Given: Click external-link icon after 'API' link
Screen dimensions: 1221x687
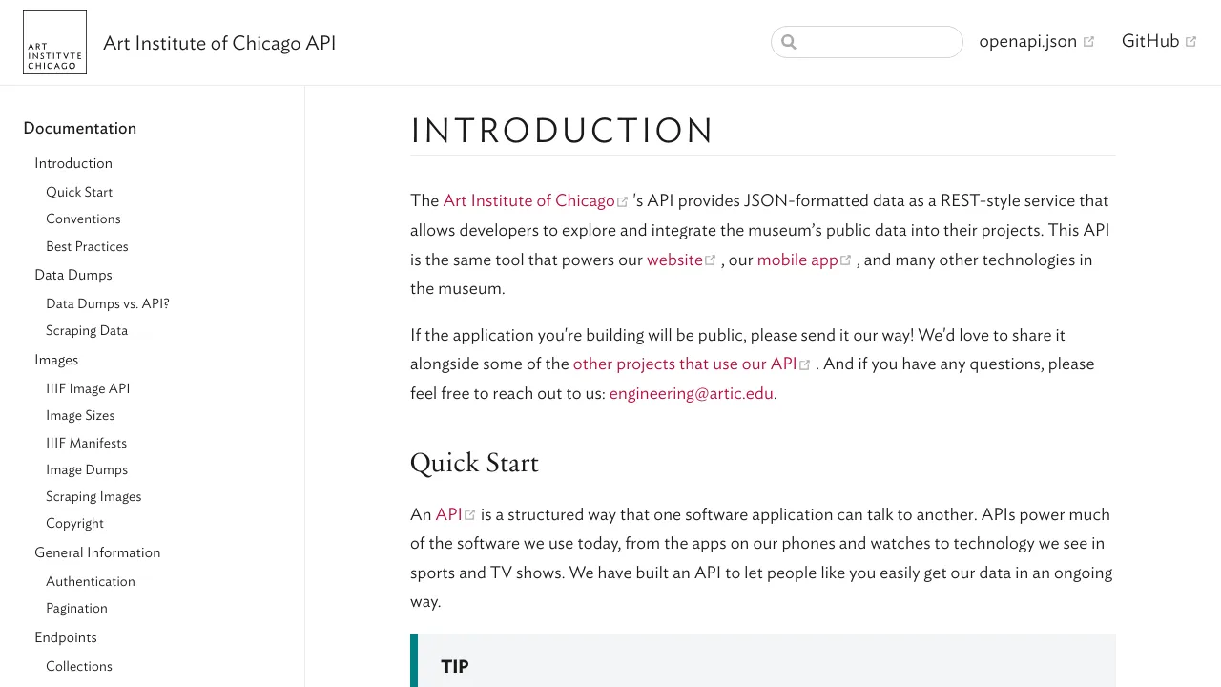Looking at the screenshot, I should click(x=470, y=515).
